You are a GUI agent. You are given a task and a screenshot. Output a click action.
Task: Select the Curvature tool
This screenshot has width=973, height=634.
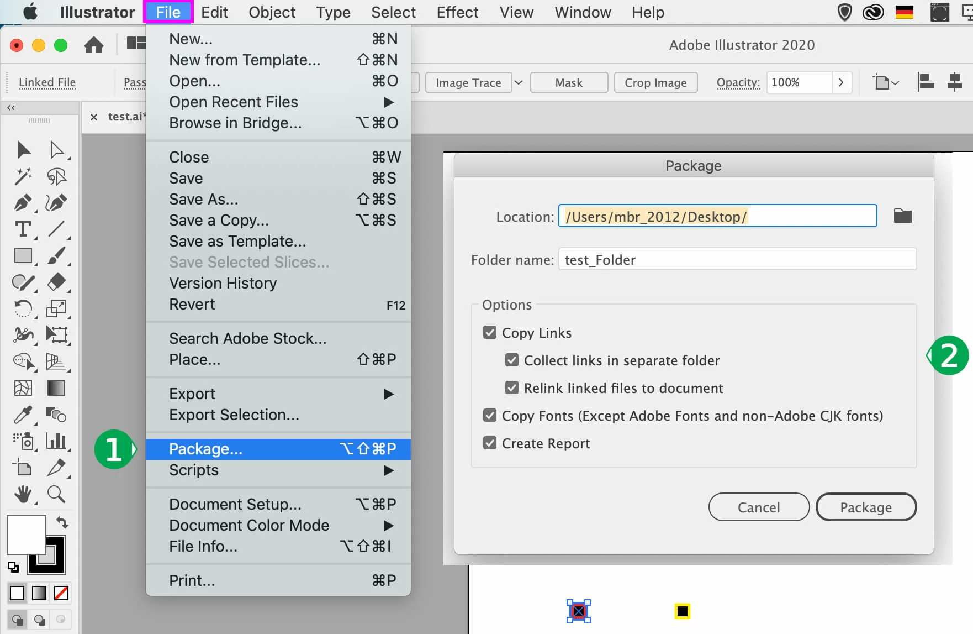coord(56,203)
